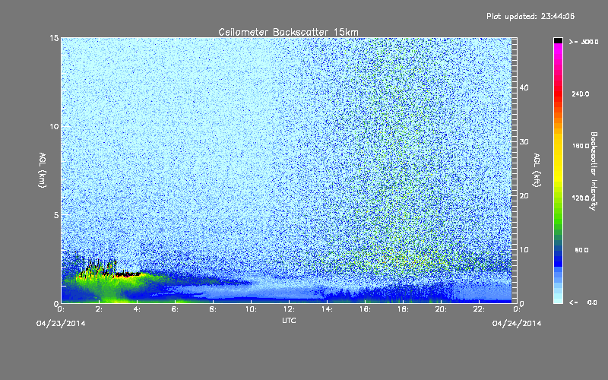Click the '22:' hour tick label

(x=480, y=309)
